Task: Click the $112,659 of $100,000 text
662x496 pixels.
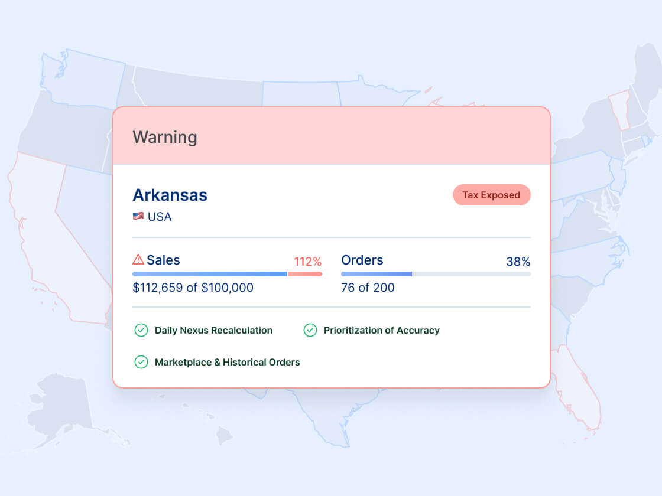Action: [x=193, y=288]
